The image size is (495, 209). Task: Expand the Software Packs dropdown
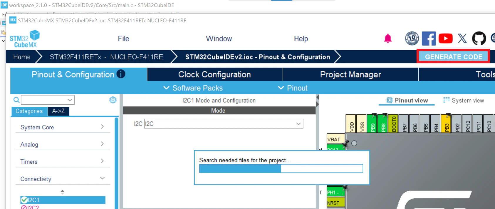(193, 88)
